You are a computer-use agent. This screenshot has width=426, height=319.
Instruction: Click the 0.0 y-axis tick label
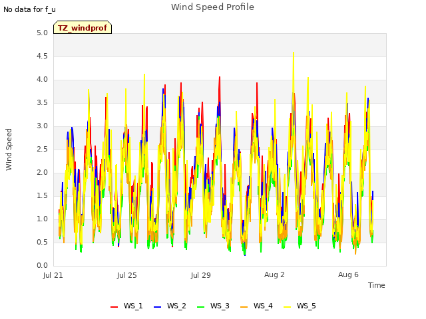(x=42, y=265)
